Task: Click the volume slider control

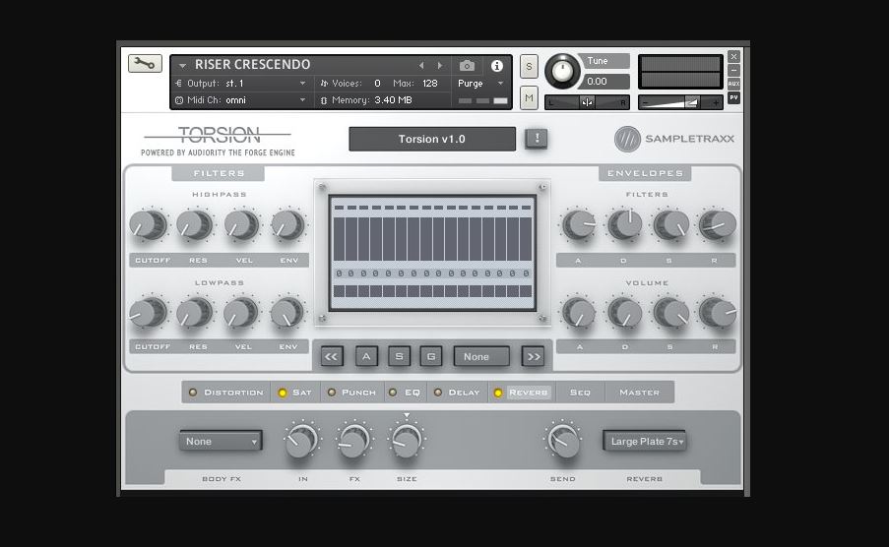Action: (681, 102)
